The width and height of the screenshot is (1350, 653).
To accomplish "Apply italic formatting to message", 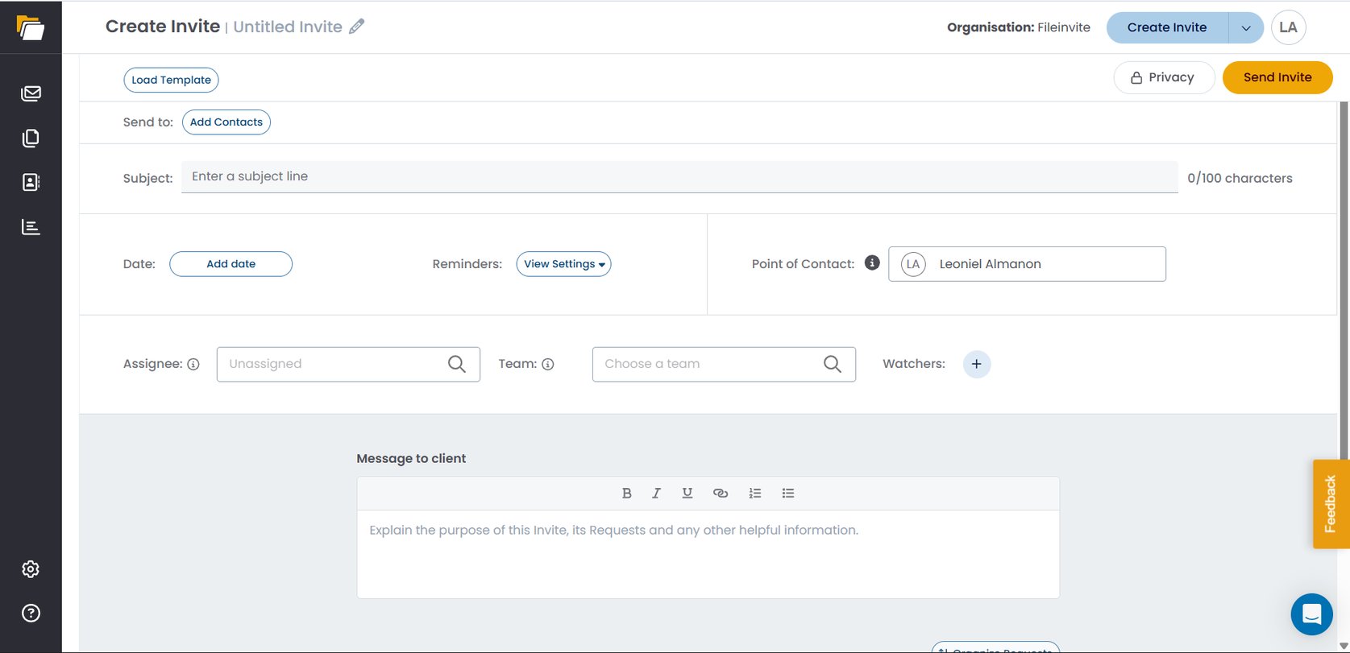I will 657,493.
